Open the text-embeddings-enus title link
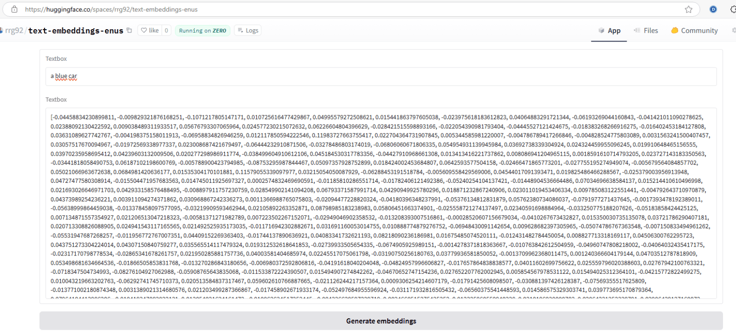736x336 pixels. pos(76,30)
